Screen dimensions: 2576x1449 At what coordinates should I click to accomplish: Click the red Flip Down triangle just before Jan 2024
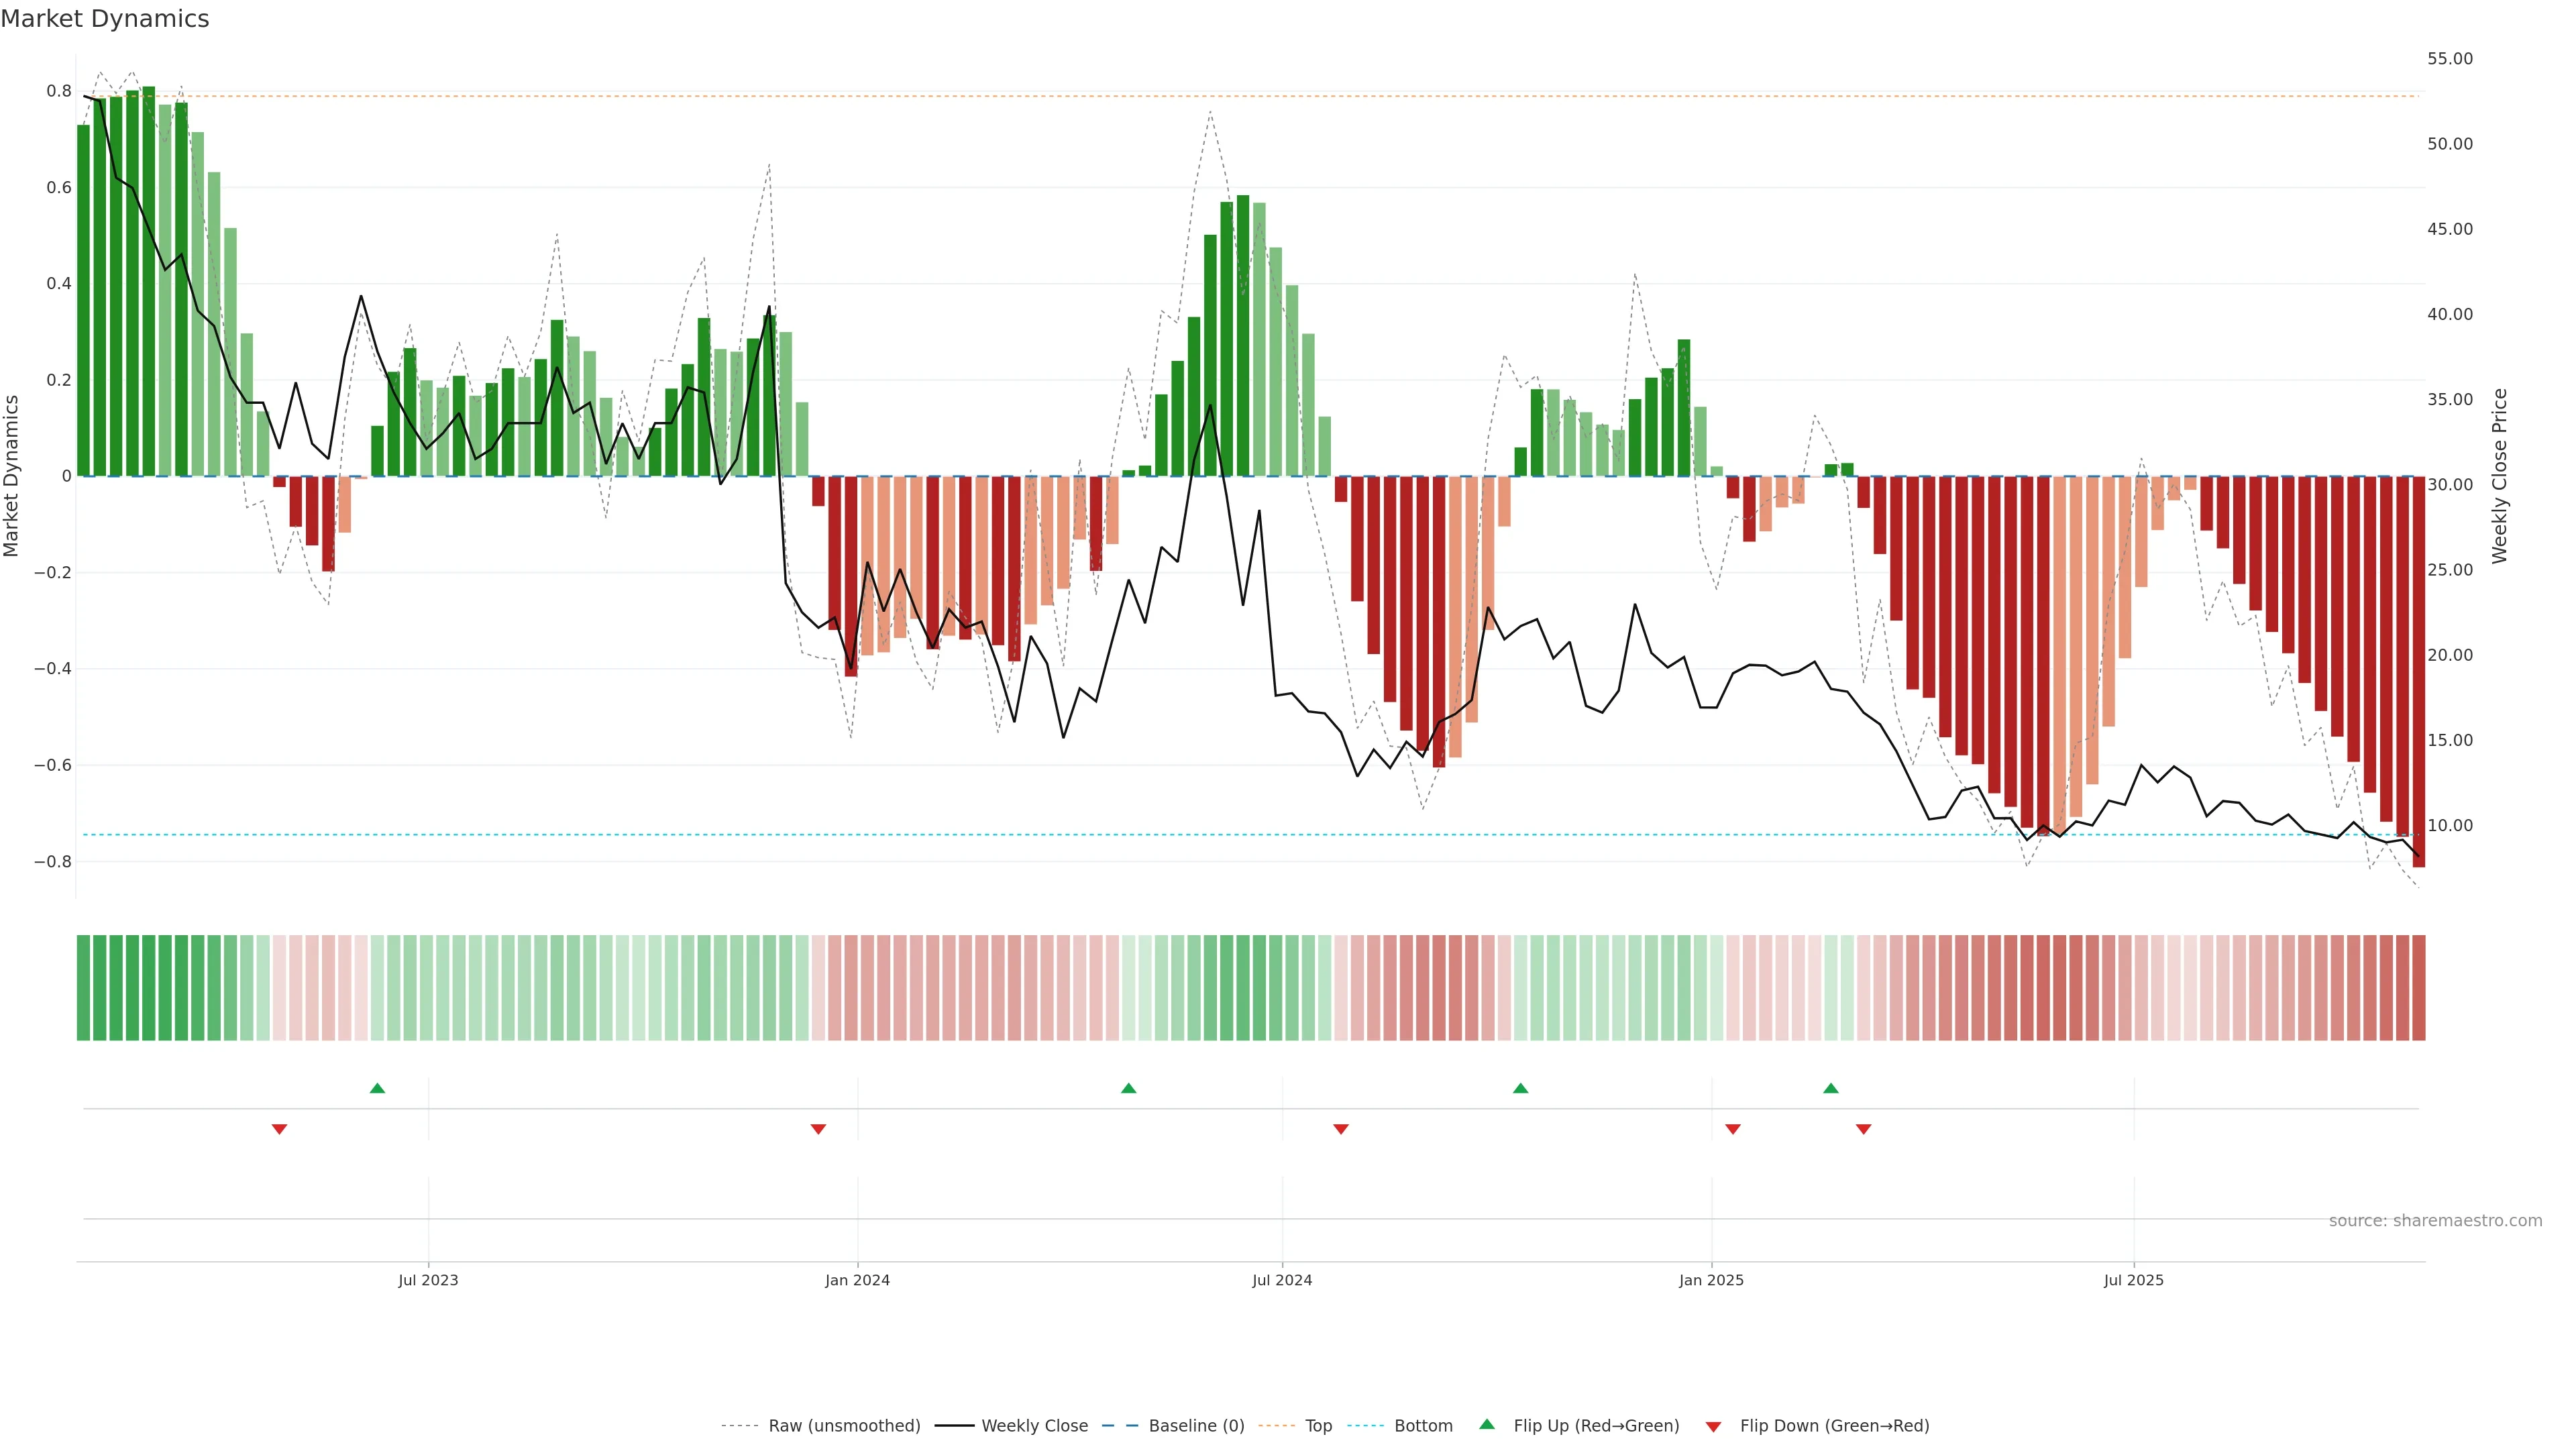coord(818,1129)
